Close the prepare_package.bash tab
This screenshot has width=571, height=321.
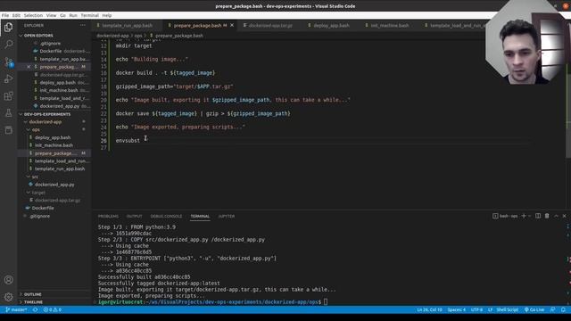(x=232, y=25)
